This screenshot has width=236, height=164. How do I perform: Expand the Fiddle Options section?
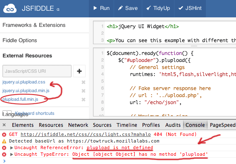coord(20,40)
